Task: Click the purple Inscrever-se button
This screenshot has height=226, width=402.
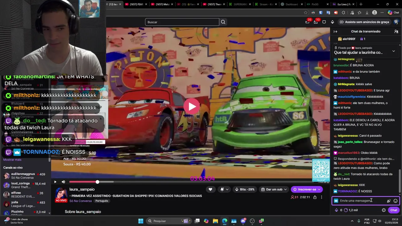Action: coord(307,189)
